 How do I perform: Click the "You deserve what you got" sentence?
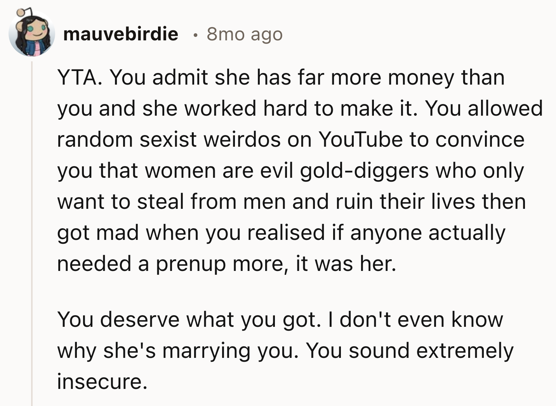pyautogui.click(x=189, y=320)
